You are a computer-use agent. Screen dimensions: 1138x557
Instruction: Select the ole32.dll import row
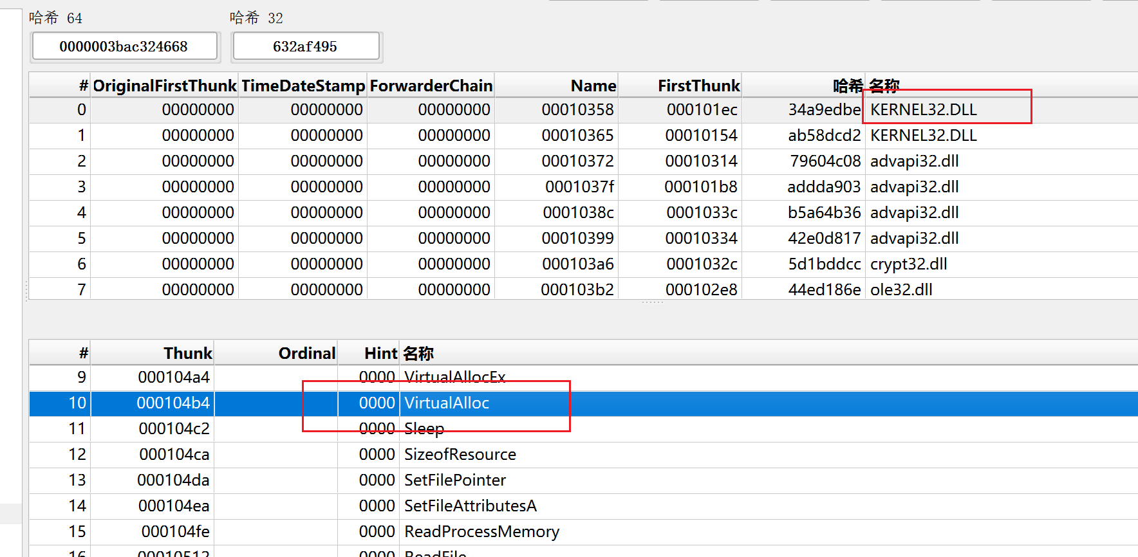901,290
